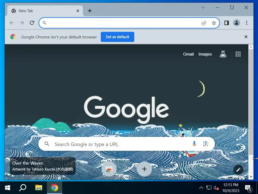This screenshot has height=194, width=258.
Task: Open the Google apps grid
Action: click(x=238, y=54)
